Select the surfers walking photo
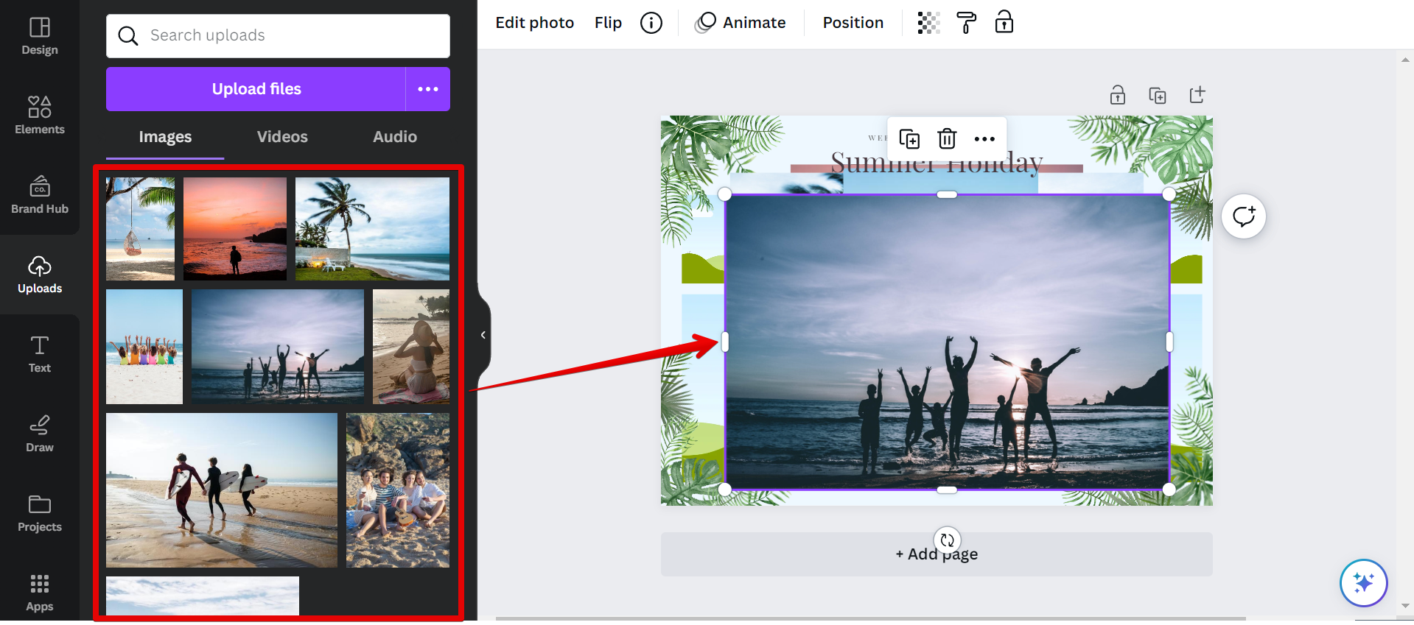This screenshot has width=1414, height=625. [x=222, y=490]
